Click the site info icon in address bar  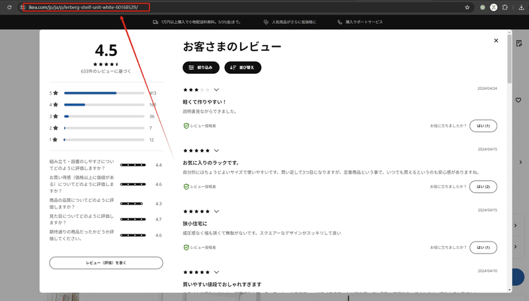click(x=22, y=7)
